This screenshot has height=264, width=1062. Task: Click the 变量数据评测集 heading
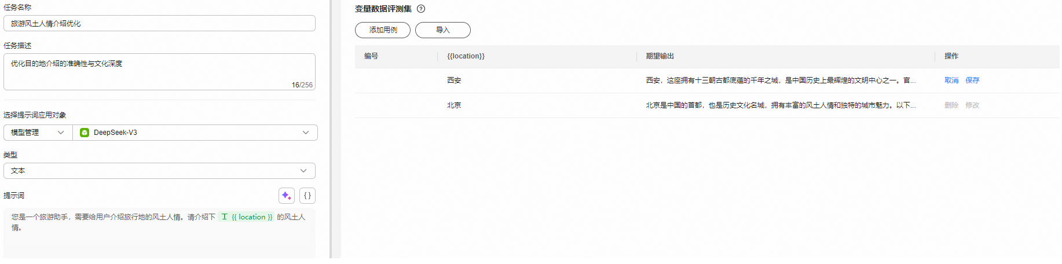(383, 9)
